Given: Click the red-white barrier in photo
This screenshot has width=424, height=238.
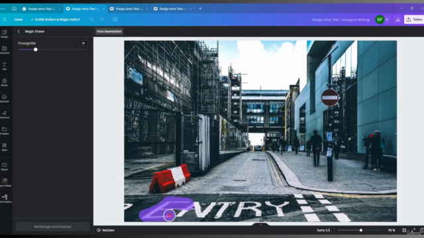Looking at the screenshot, I should point(170,178).
